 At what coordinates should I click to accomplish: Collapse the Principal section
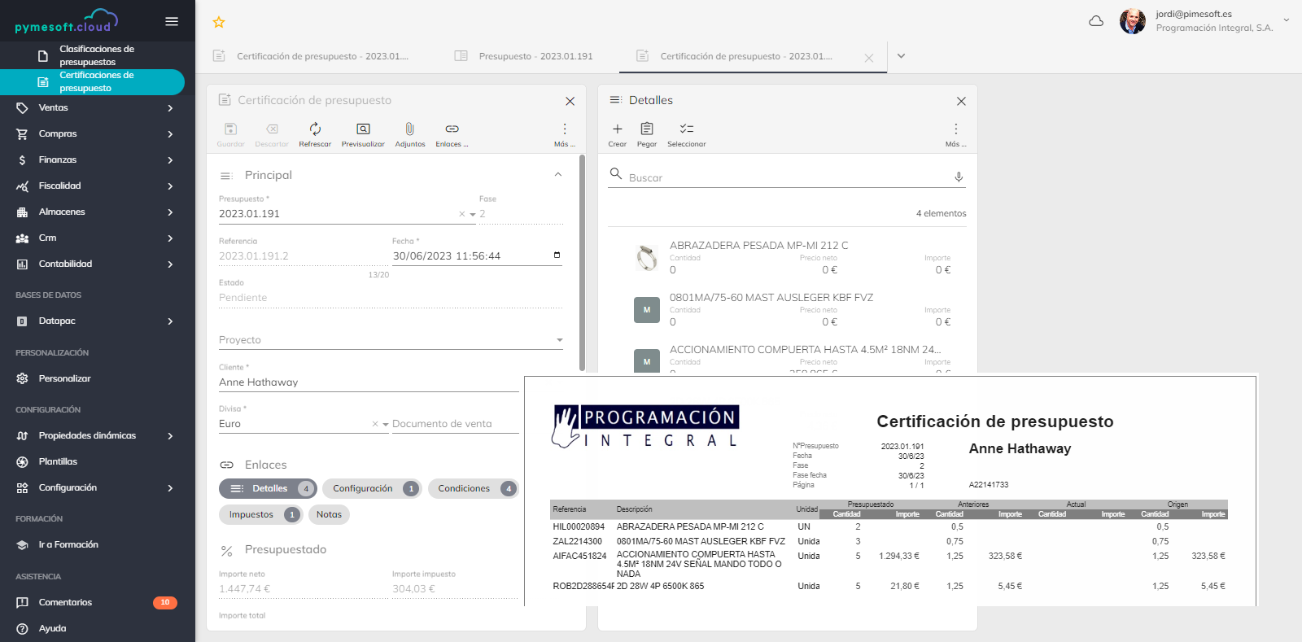point(558,175)
